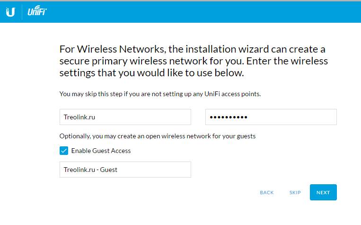This screenshot has width=361, height=225.
Task: Click the word "Guest" in the guest network field
Action: pyautogui.click(x=108, y=170)
